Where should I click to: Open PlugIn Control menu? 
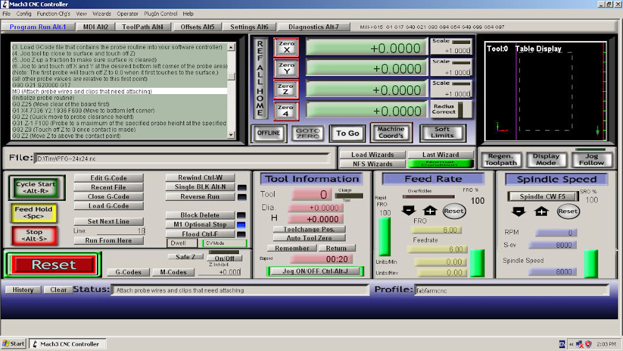(x=160, y=13)
